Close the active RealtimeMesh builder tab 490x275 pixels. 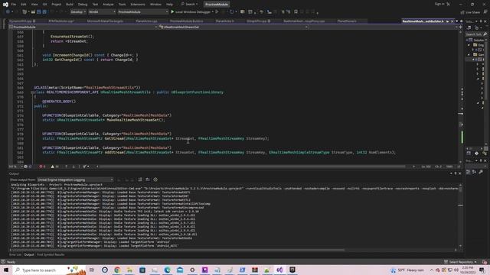click(452, 21)
